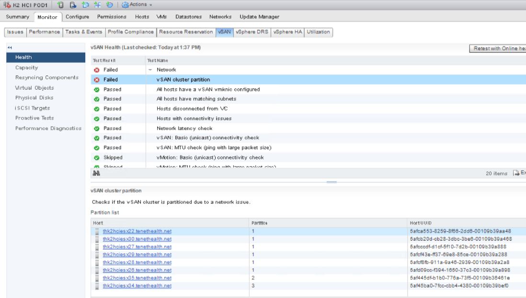Select the Utilization sub-tab
Viewport: 526px width, 298px height.
(x=319, y=32)
